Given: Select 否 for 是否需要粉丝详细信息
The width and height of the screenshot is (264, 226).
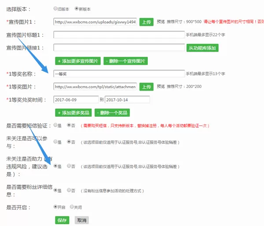Looking at the screenshot, I should tap(69, 190).
